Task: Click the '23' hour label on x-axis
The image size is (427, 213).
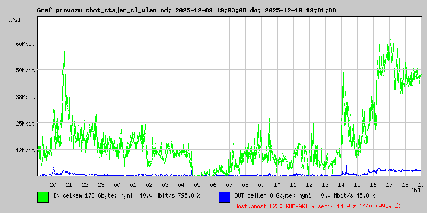Action: [x=101, y=185]
